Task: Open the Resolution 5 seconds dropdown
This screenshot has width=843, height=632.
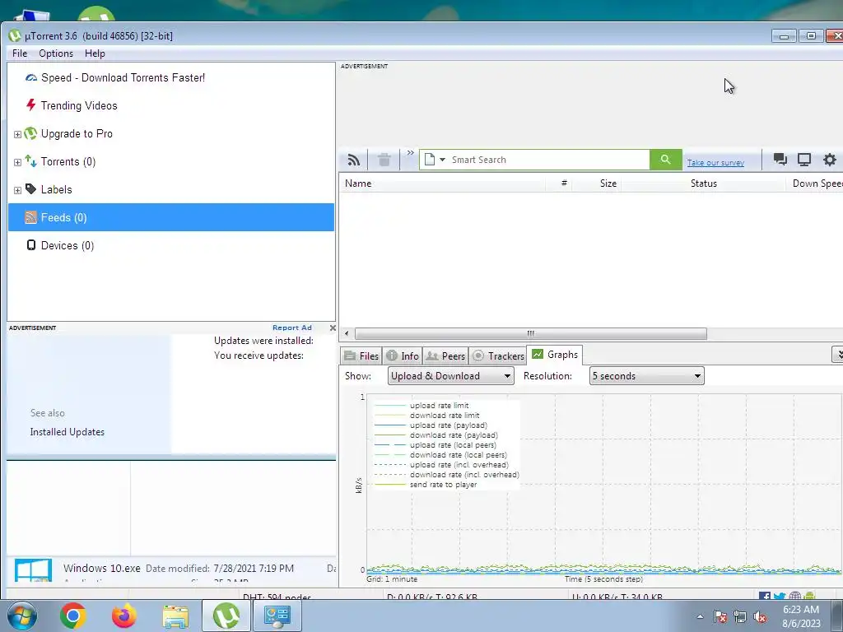Action: coord(646,375)
